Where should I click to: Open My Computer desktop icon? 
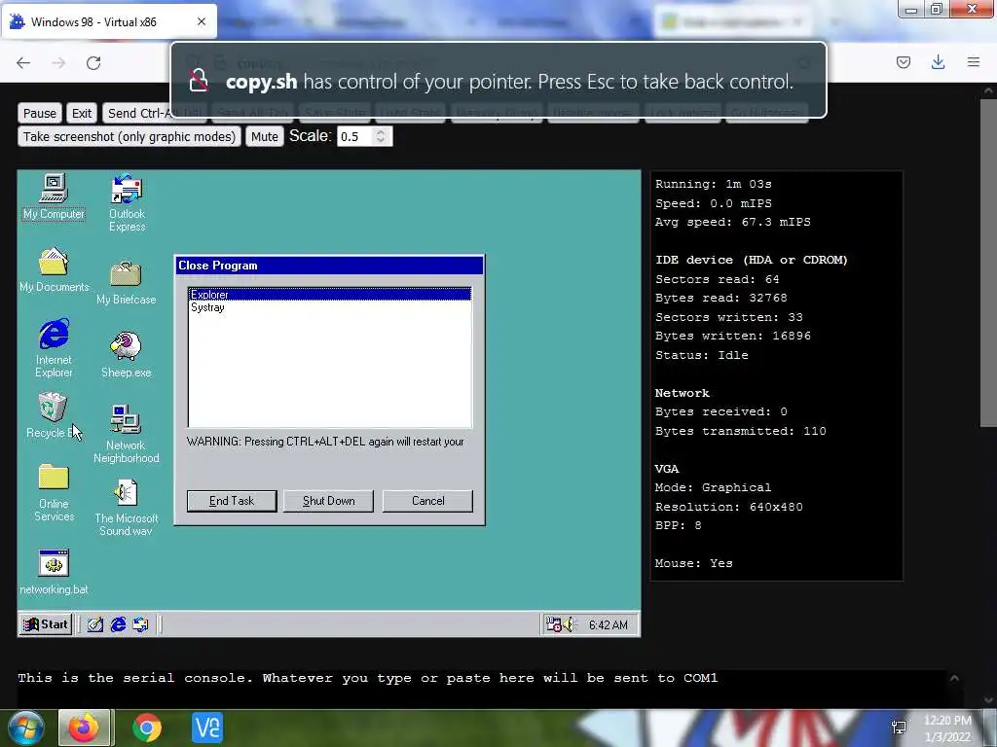pos(54,196)
